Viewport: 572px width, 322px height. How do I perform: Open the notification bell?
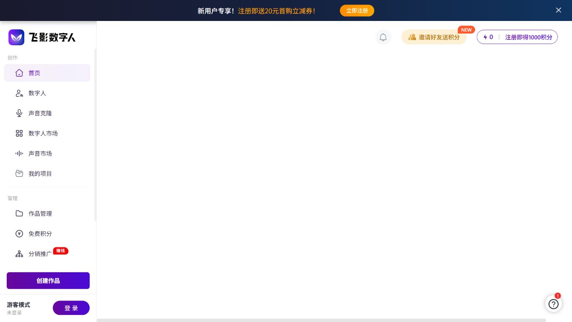click(383, 37)
